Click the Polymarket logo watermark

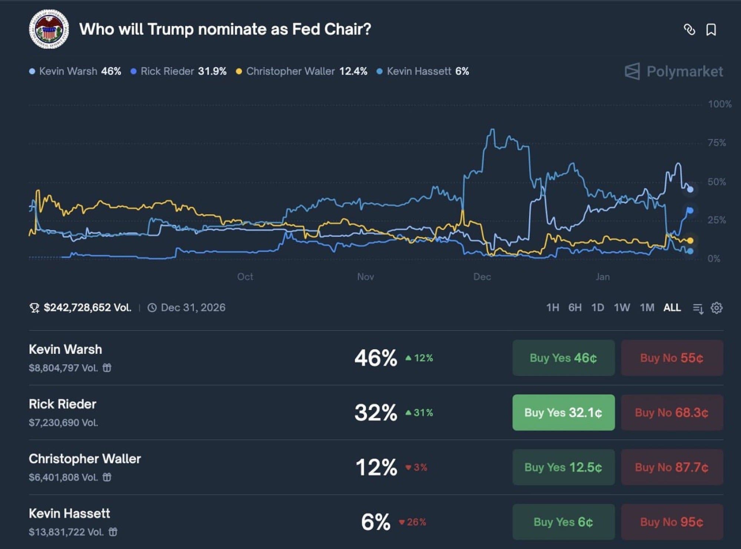point(674,71)
